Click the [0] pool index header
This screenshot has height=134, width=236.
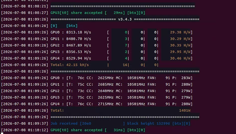[x=54, y=26]
